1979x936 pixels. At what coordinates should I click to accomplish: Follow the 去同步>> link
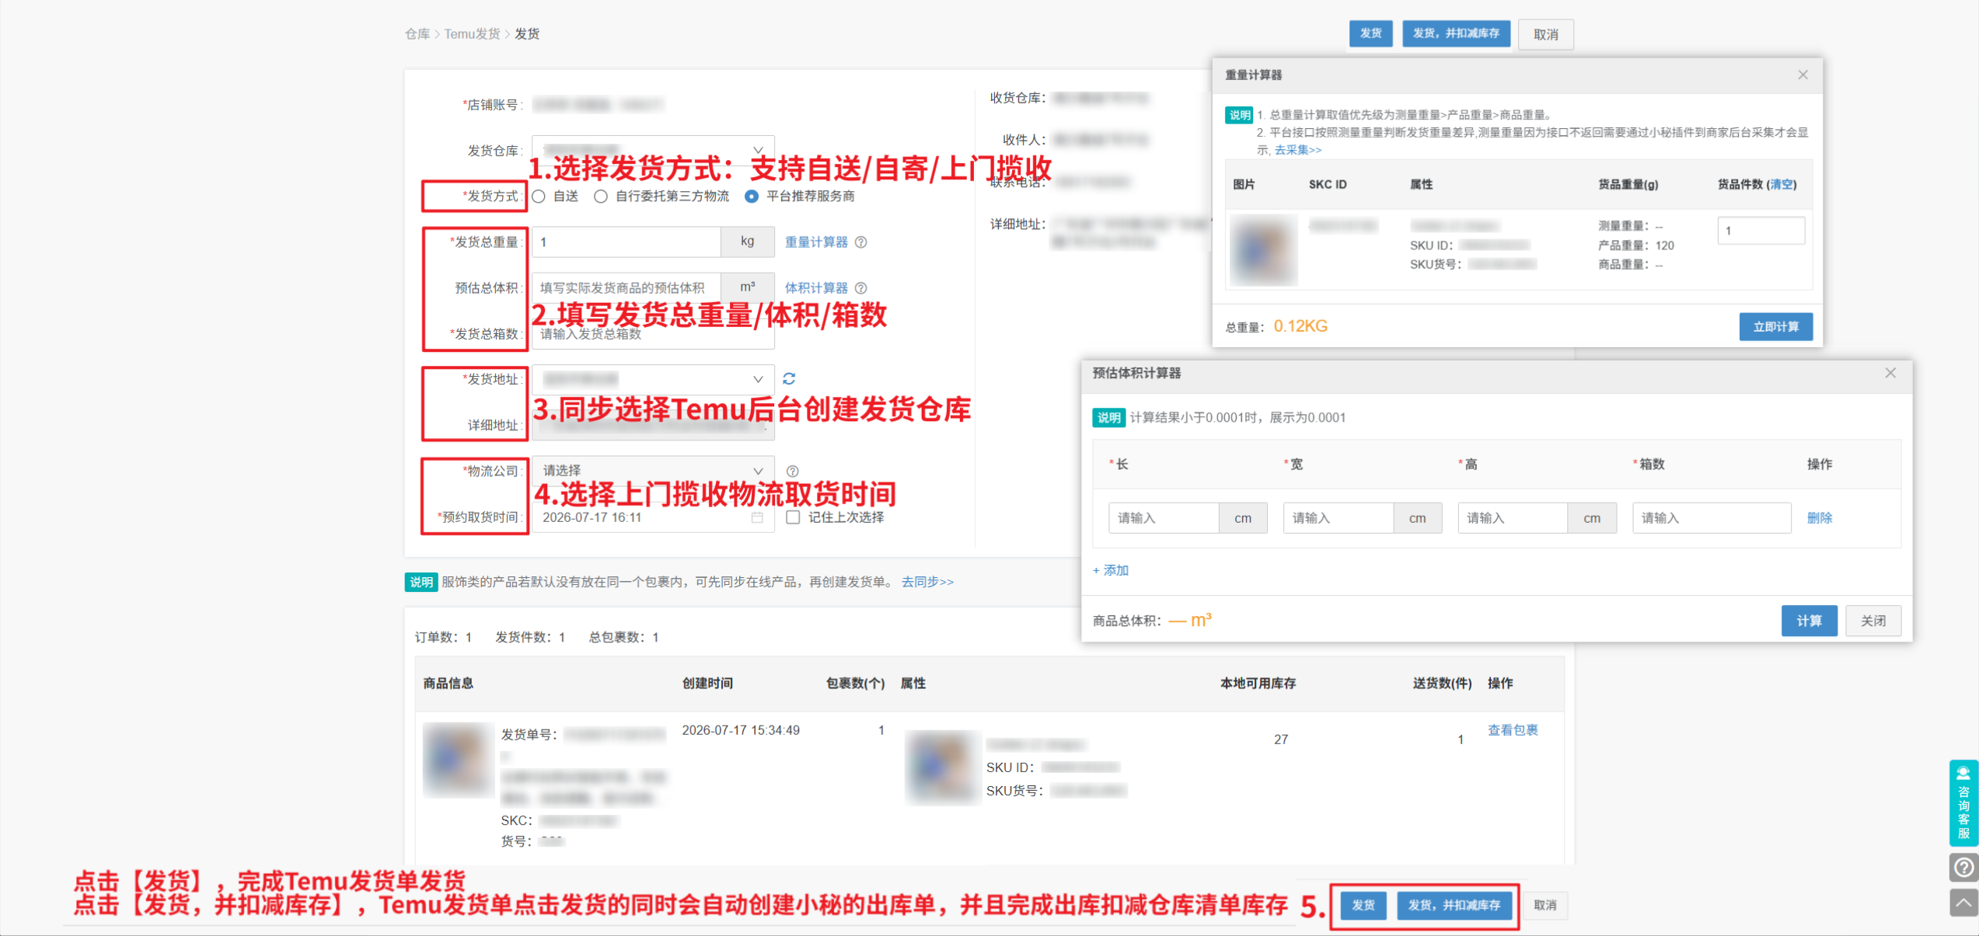point(927,582)
